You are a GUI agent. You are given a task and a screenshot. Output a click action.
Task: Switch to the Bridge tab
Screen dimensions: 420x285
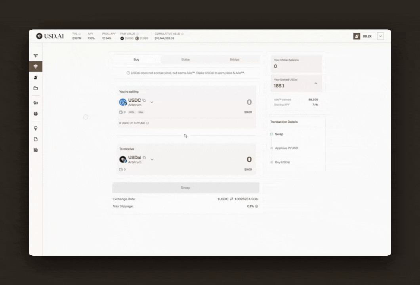click(x=235, y=59)
